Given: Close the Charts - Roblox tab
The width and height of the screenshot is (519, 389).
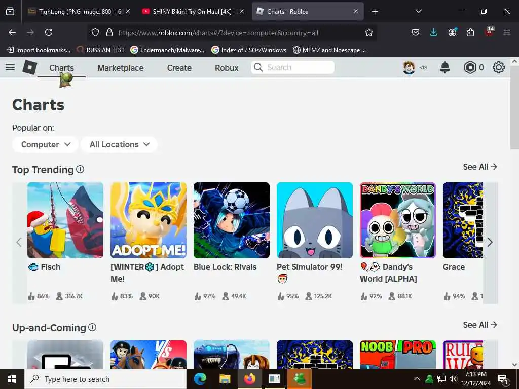Looking at the screenshot, I should pyautogui.click(x=356, y=12).
